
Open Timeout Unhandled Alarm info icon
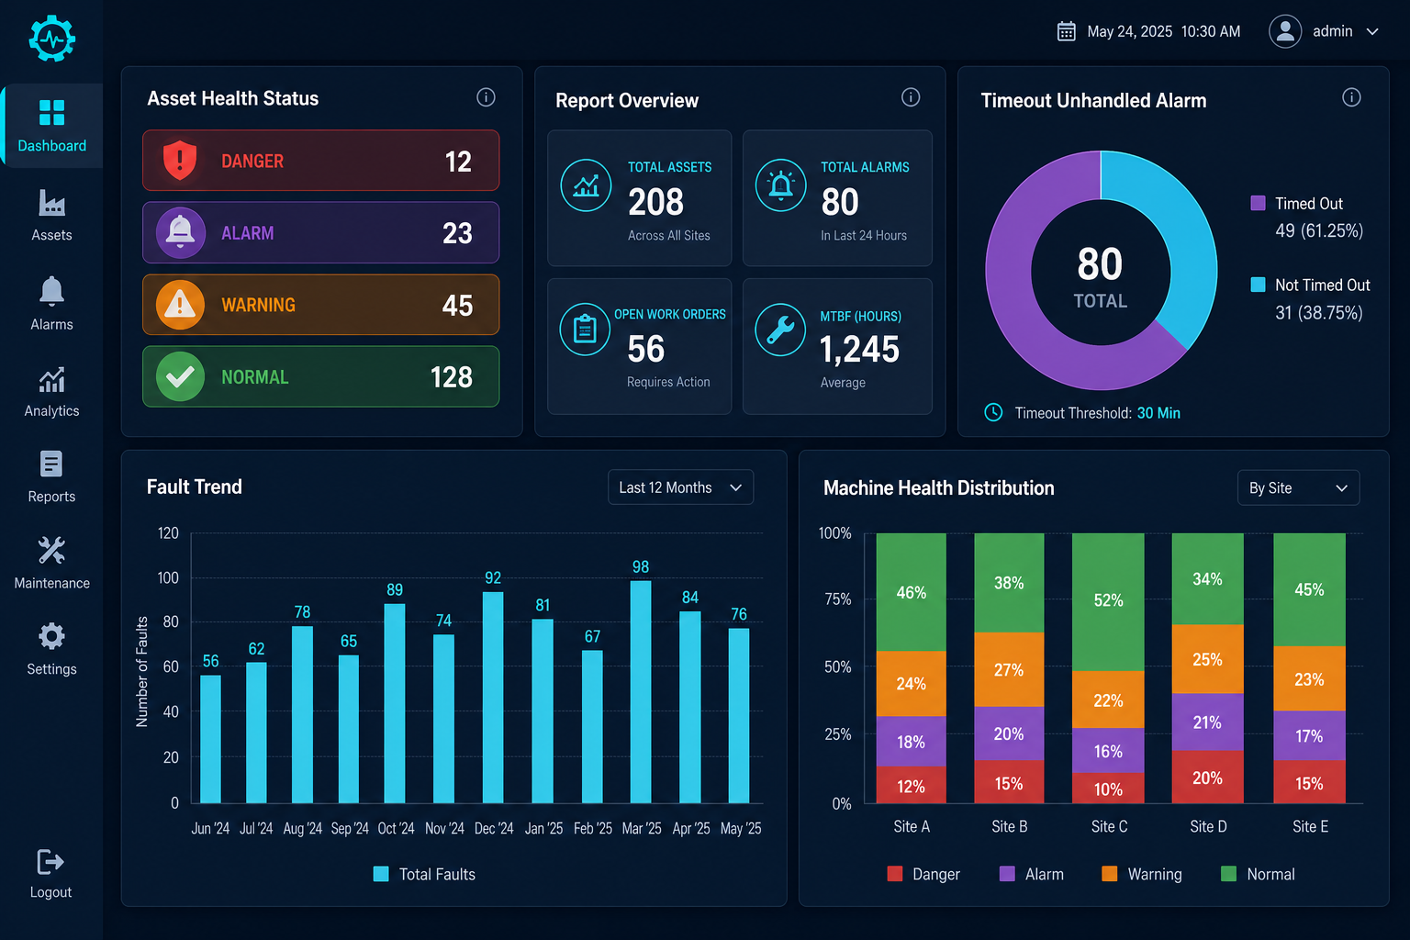(1351, 97)
